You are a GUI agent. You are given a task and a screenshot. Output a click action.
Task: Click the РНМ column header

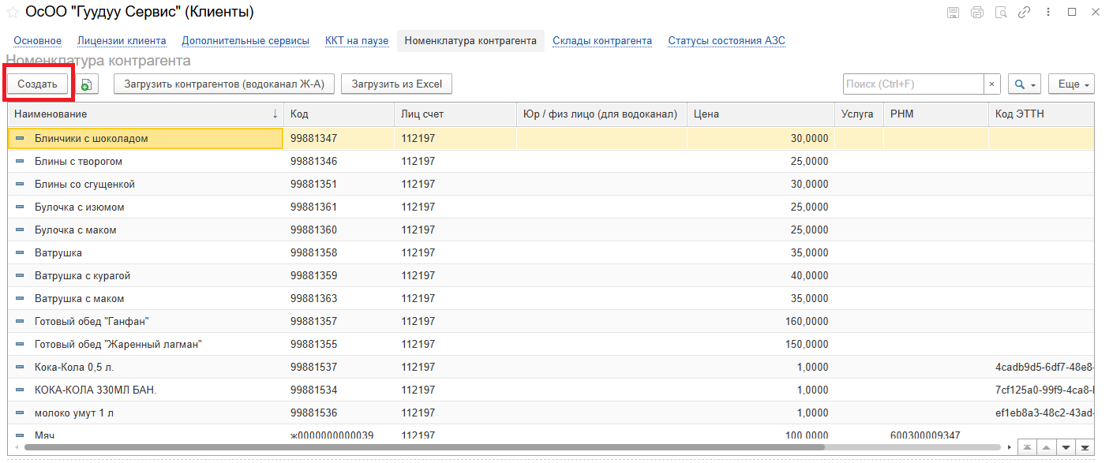[x=935, y=114]
